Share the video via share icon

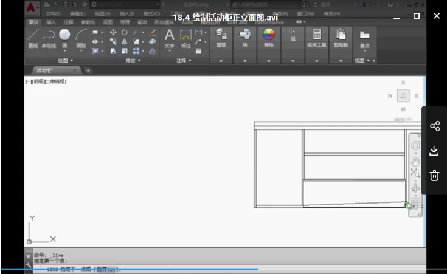(435, 126)
